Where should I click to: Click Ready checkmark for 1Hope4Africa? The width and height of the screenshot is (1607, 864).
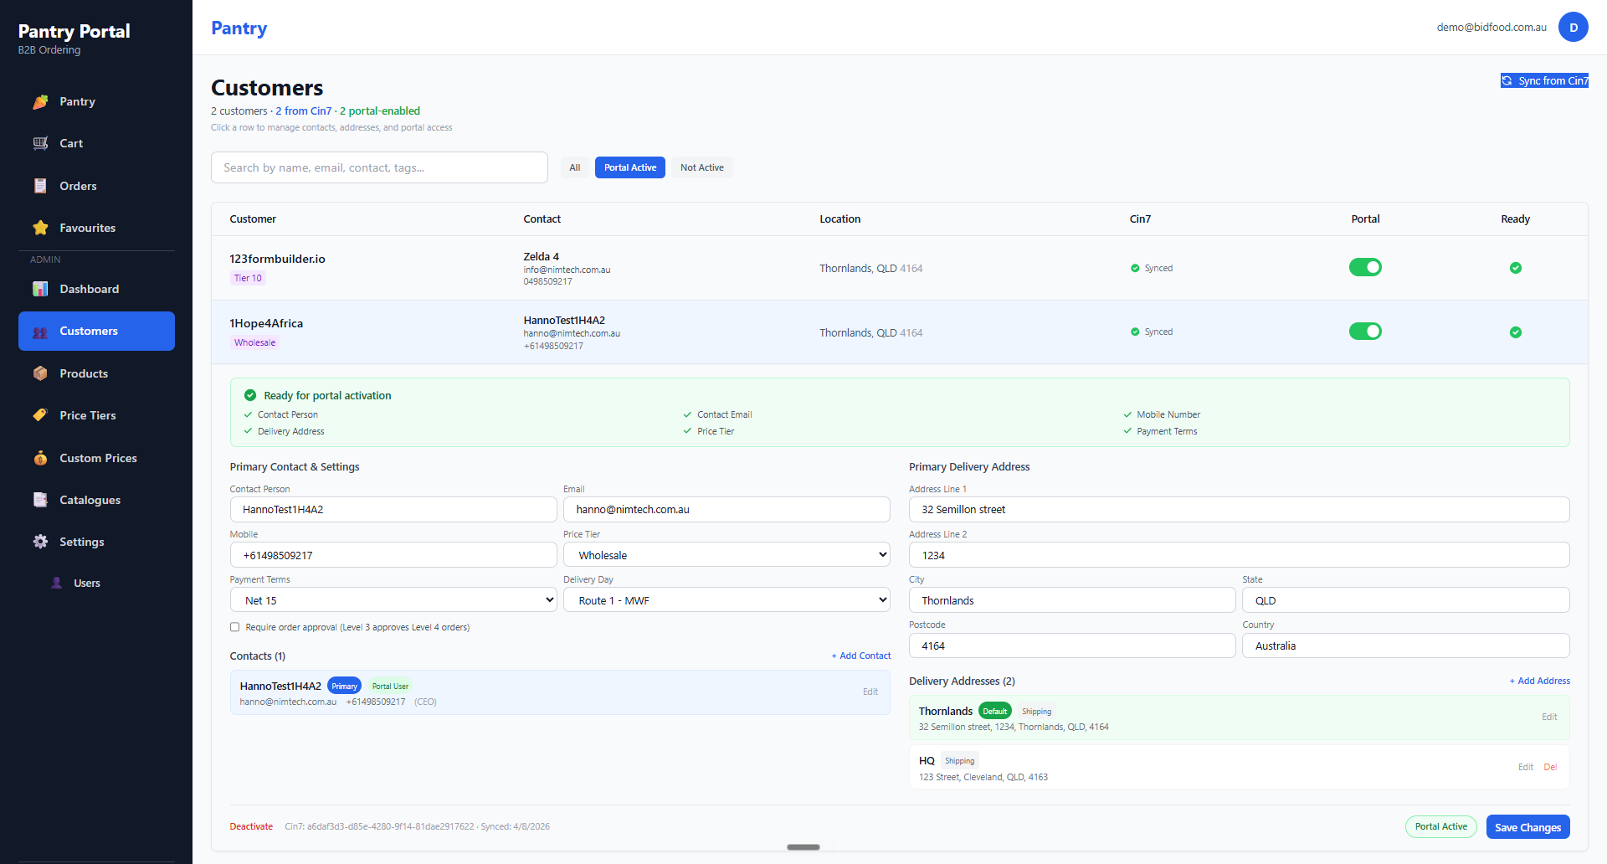tap(1516, 332)
